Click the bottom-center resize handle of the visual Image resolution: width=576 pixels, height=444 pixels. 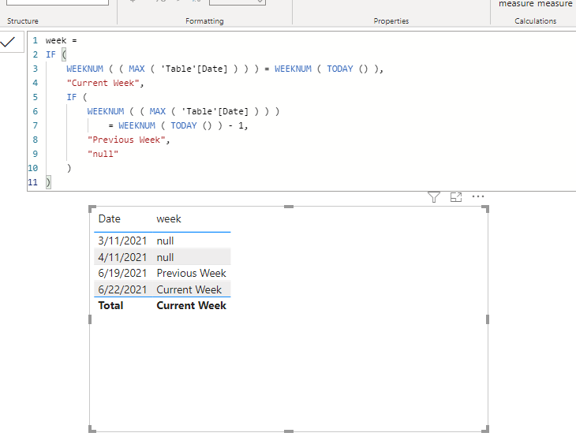pos(289,431)
